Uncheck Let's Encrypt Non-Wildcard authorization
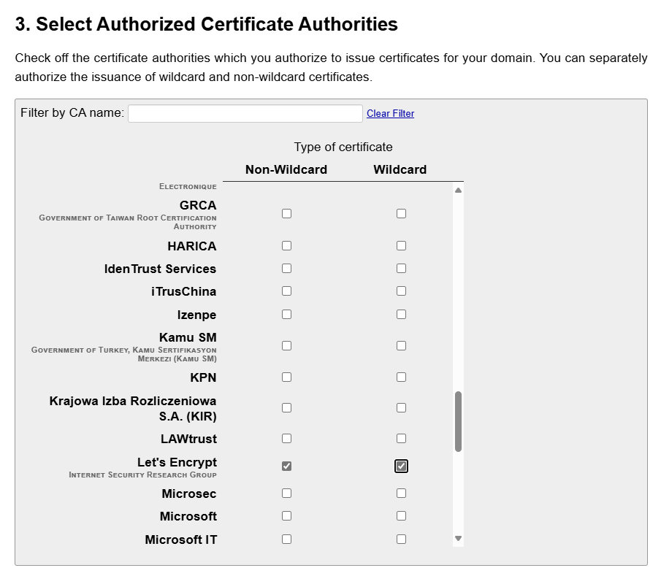The width and height of the screenshot is (661, 576). tap(286, 465)
